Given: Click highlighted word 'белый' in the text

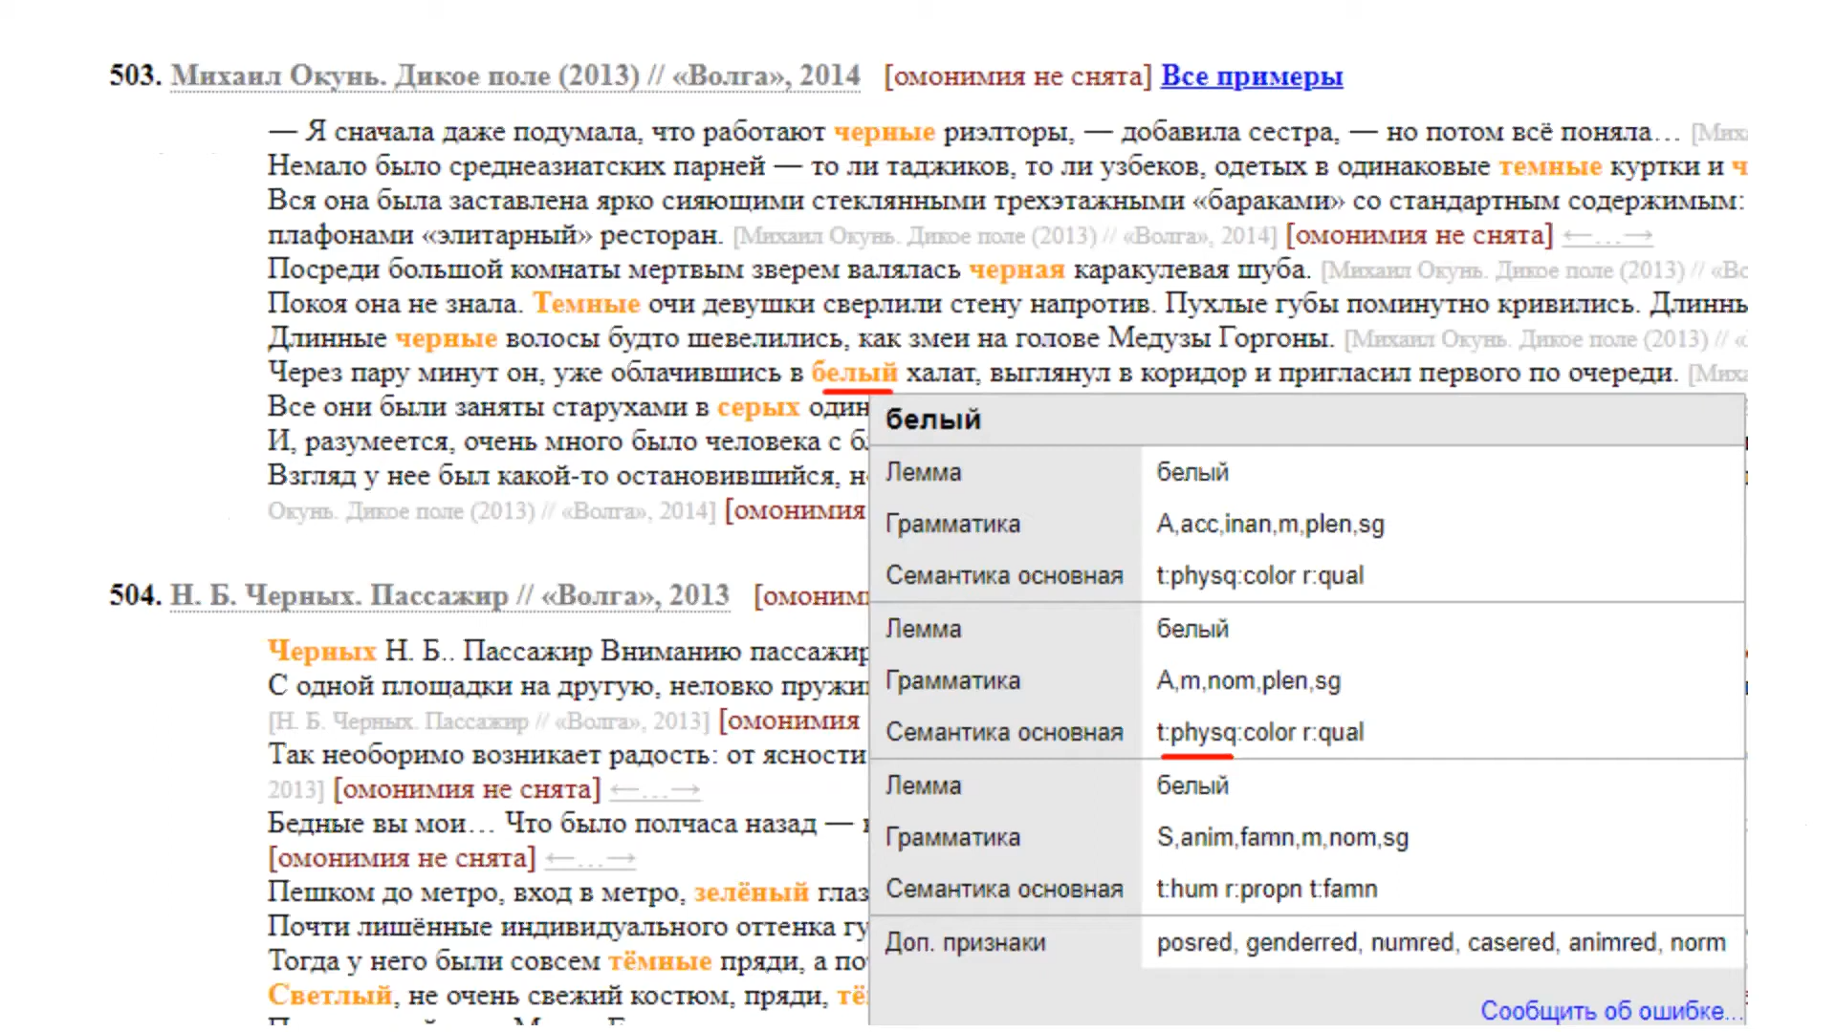Looking at the screenshot, I should (854, 373).
